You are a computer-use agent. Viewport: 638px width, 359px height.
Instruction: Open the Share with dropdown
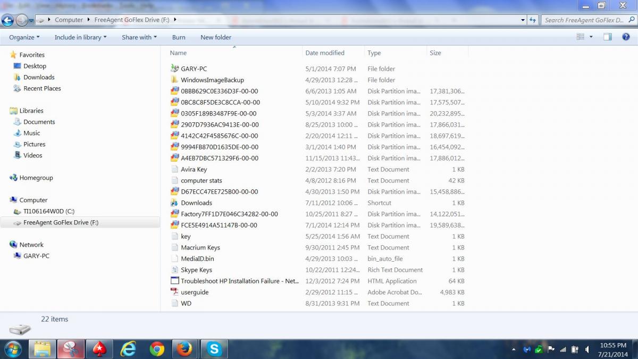pyautogui.click(x=139, y=37)
